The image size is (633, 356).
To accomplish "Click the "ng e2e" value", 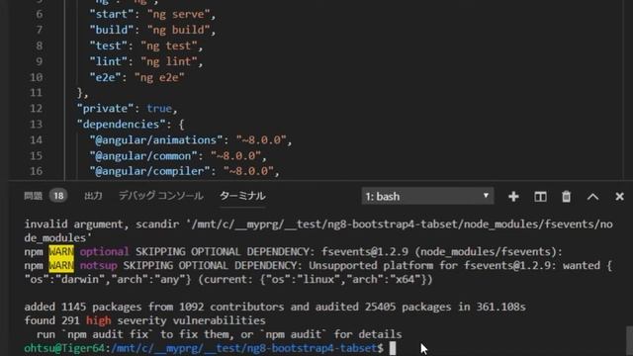I will (159, 77).
